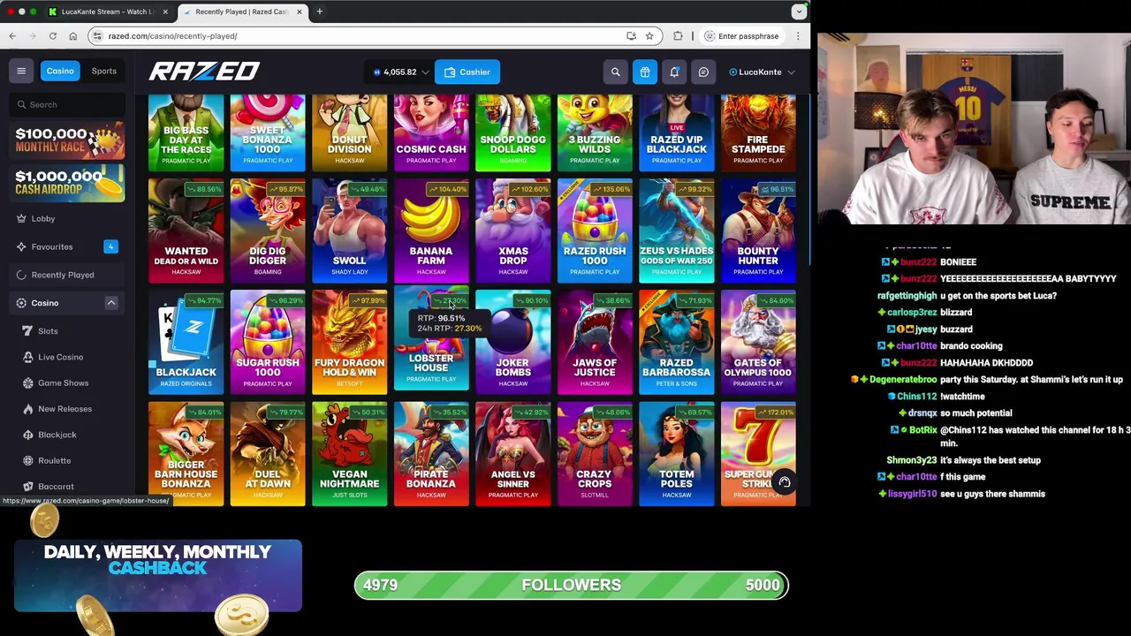Launch the Bounty Hunter game
Viewport: 1131px width, 636px height.
coord(758,231)
